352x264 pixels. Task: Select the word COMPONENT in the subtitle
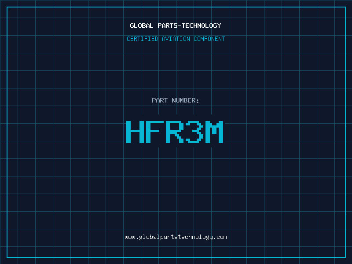(209, 39)
